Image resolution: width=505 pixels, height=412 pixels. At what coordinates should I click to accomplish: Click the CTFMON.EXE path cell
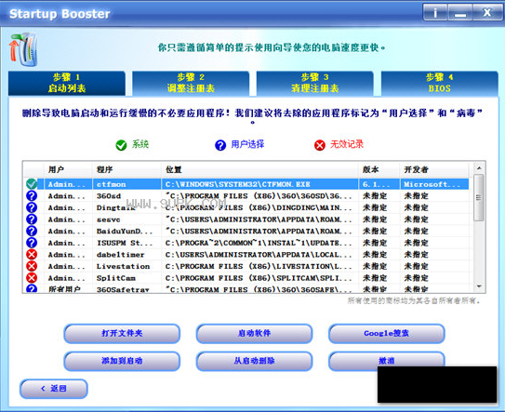coord(259,184)
